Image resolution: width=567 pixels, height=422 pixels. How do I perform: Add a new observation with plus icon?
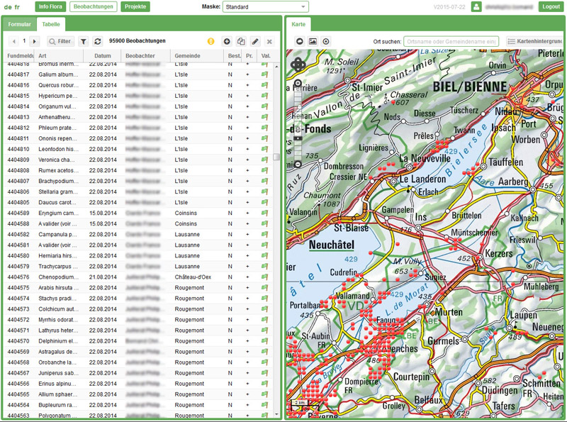click(227, 42)
